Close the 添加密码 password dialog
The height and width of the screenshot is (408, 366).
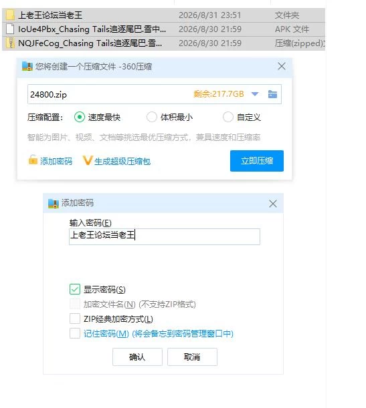[273, 204]
